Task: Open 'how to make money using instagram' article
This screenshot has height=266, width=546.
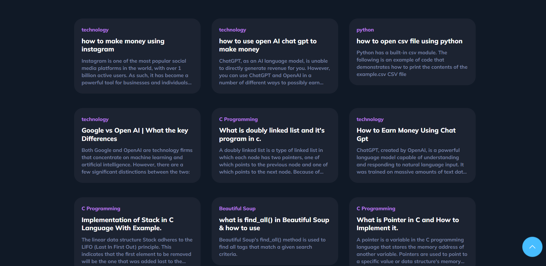Action: tap(123, 45)
